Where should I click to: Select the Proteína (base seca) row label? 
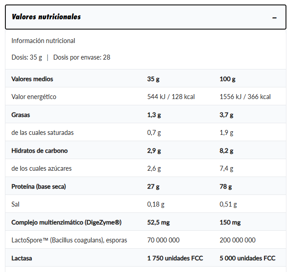[x=38, y=186]
